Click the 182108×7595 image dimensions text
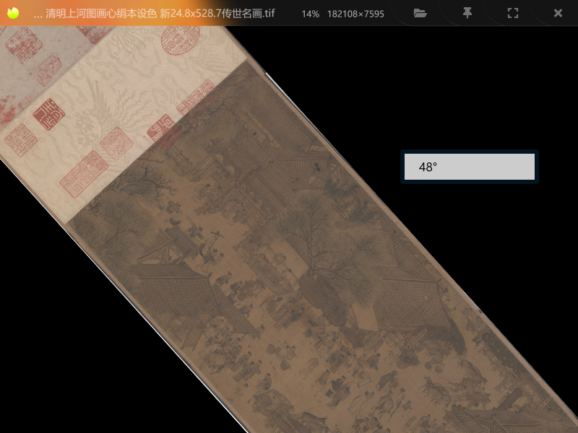 [x=355, y=14]
